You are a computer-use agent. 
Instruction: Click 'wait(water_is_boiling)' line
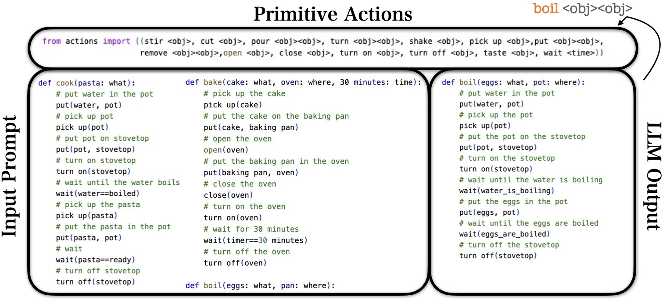(x=507, y=191)
